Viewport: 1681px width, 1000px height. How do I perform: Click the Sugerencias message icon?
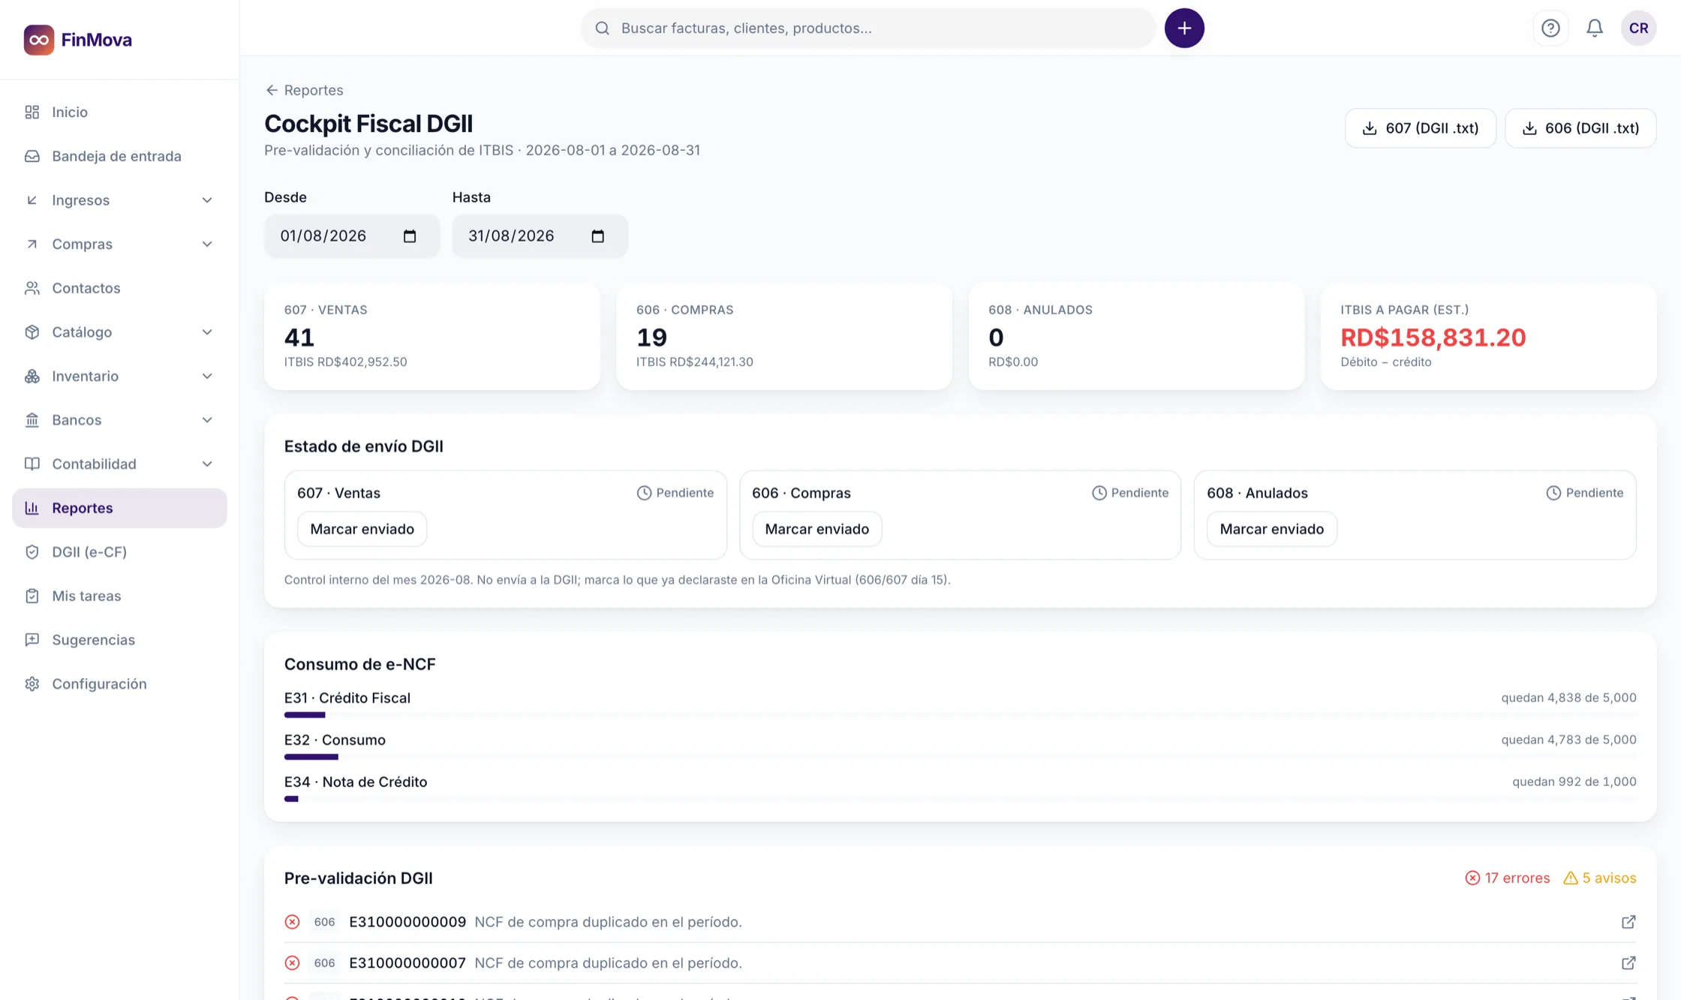32,640
